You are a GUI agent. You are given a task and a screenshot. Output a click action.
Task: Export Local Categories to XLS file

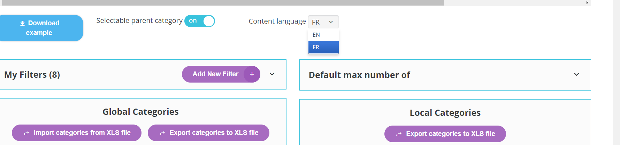coord(450,134)
